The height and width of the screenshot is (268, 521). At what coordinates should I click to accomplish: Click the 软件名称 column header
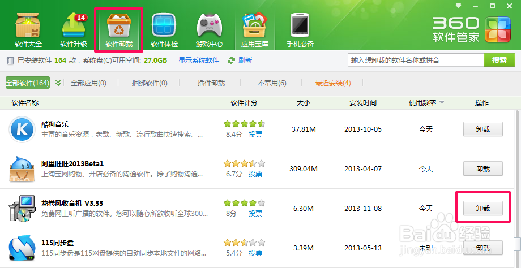coord(25,103)
